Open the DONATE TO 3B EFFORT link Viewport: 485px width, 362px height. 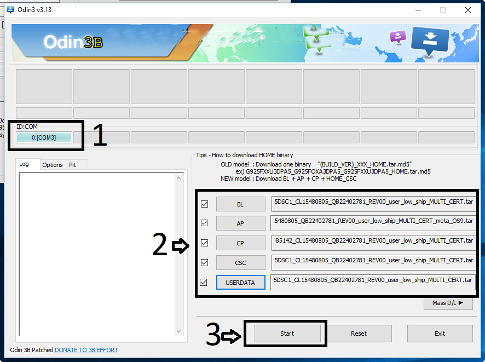pyautogui.click(x=86, y=350)
